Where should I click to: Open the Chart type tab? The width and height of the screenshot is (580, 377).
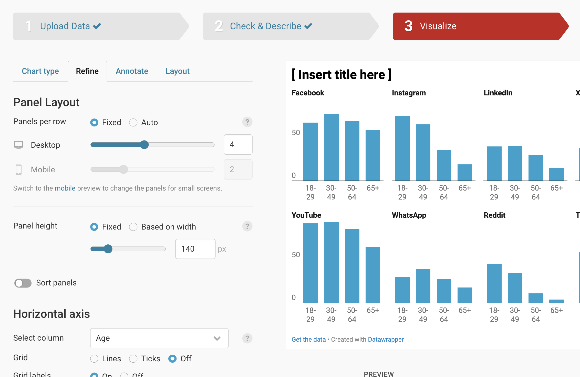(40, 71)
